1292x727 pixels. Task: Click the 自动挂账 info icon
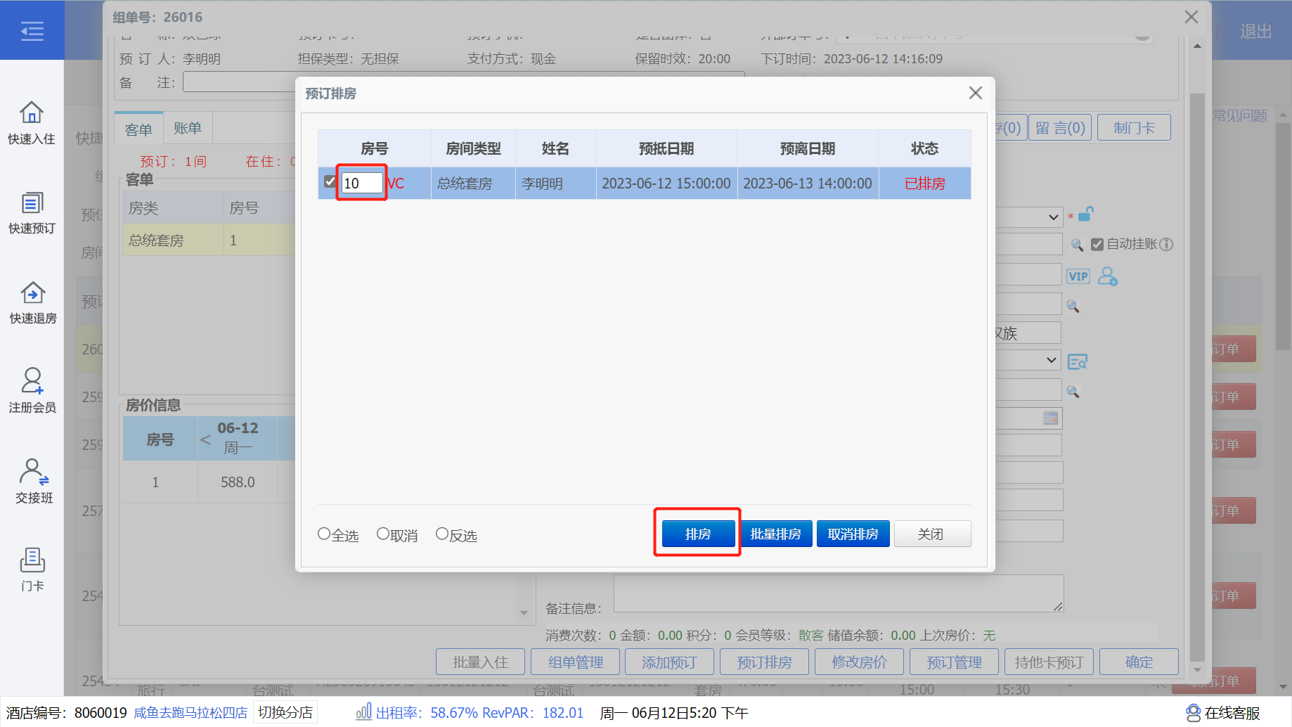(x=1166, y=244)
